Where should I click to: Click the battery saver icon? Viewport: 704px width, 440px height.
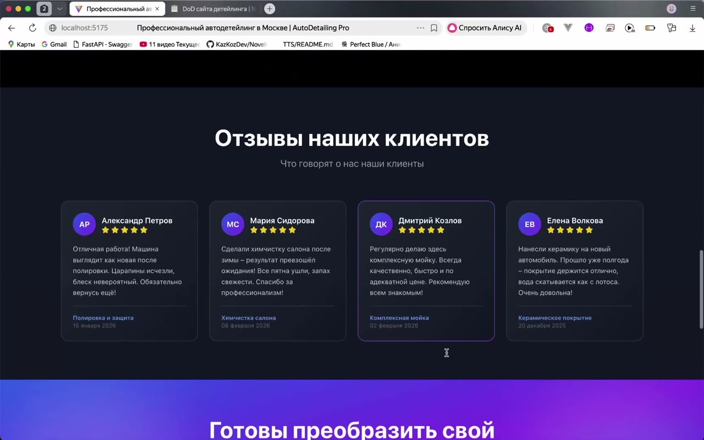651,28
